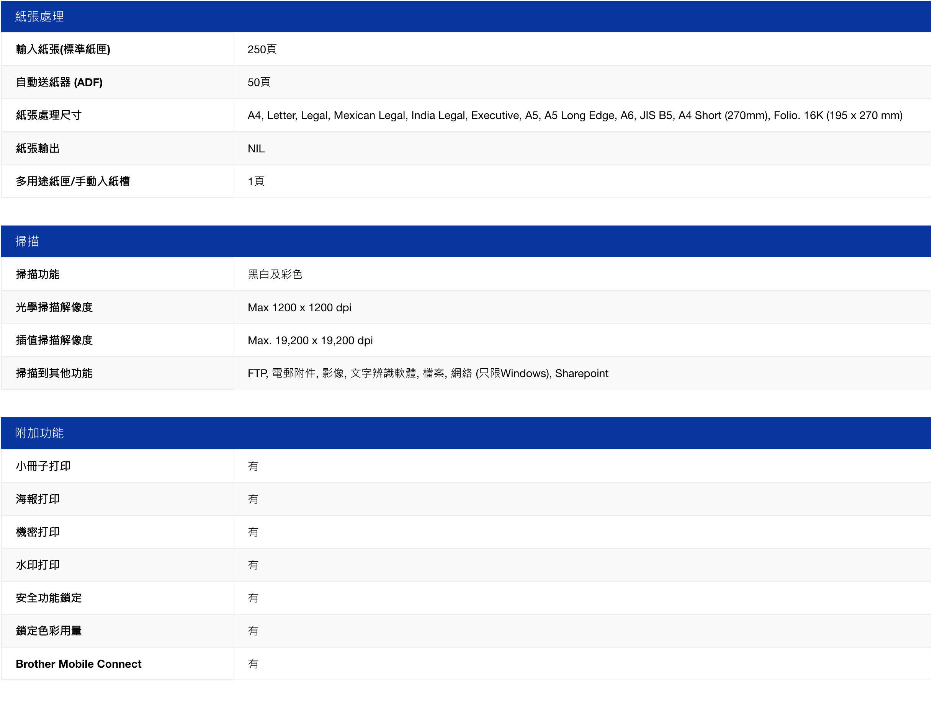Click the A4, Letter, Legal paper sizes text

(x=574, y=115)
